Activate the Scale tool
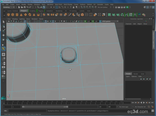Image resolution: width=156 pixels, height=116 pixels. [4, 44]
